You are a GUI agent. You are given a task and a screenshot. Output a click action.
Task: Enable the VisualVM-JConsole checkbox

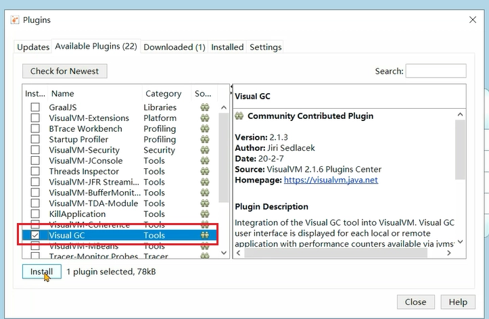point(35,161)
